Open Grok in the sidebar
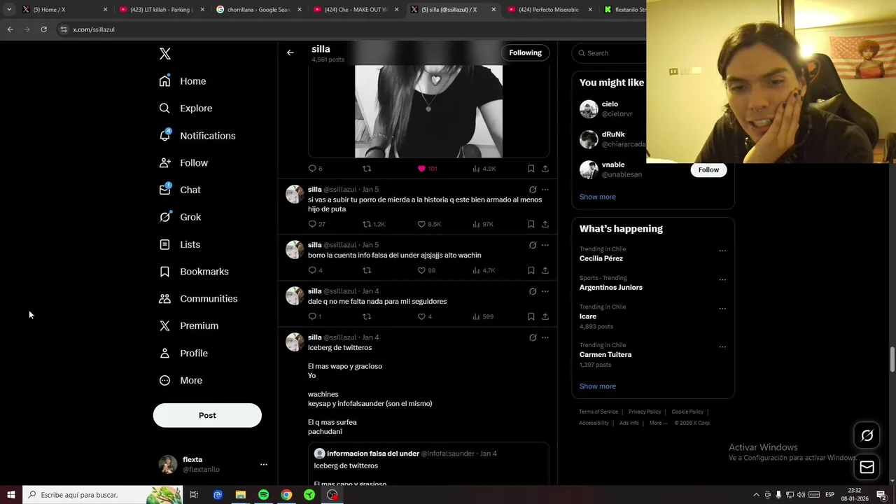Screen dimensions: 896x504 coord(180,217)
